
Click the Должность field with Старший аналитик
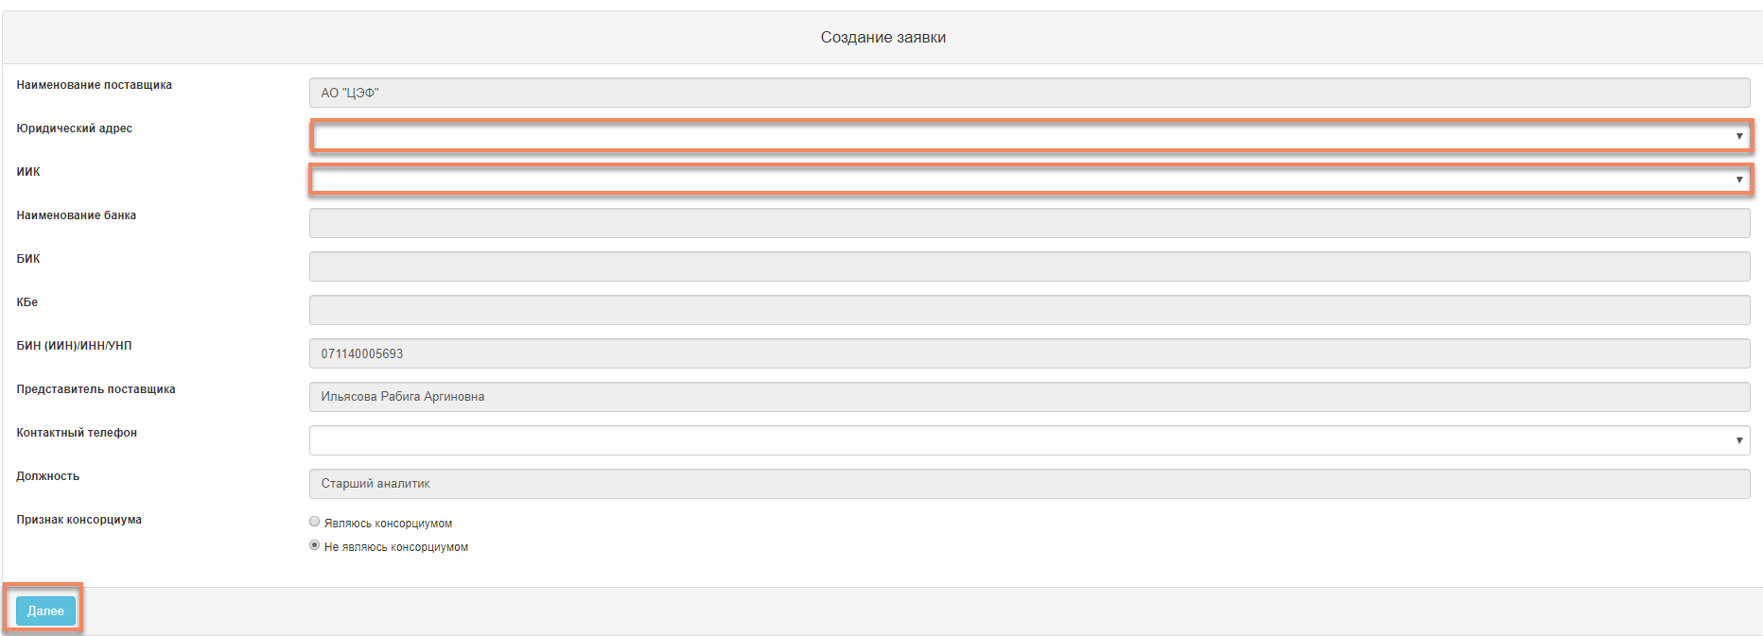1029,484
